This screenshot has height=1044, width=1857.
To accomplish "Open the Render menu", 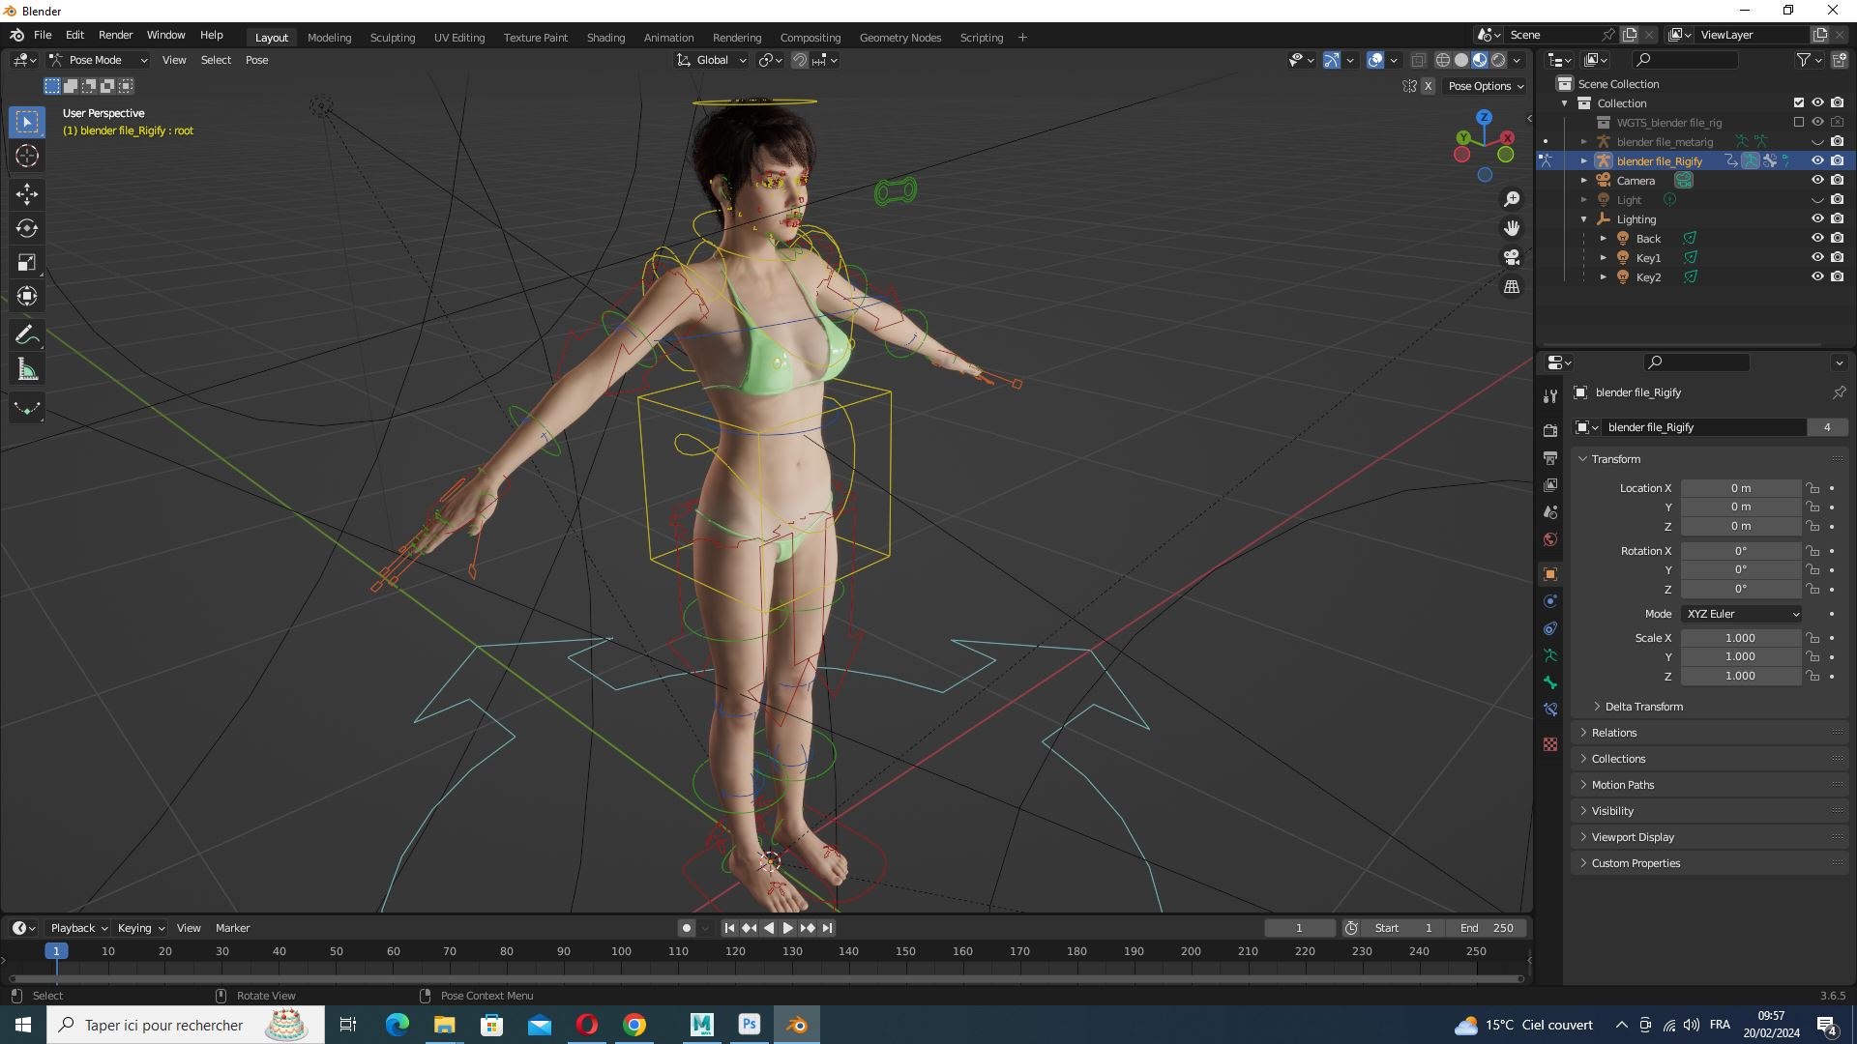I will [x=115, y=35].
